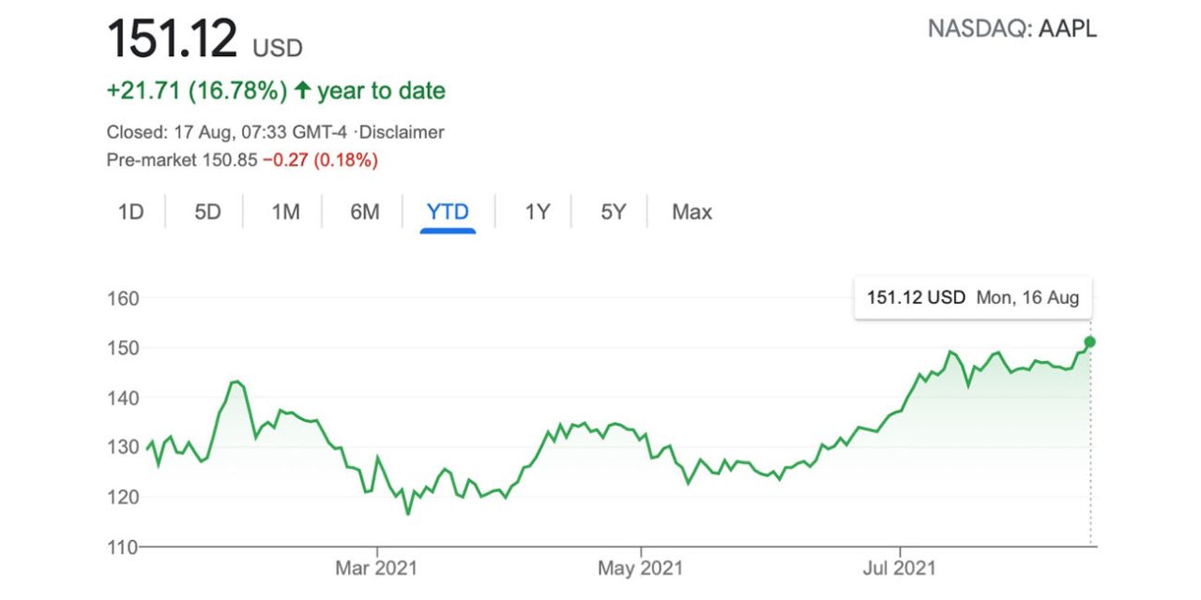This screenshot has width=1201, height=600.
Task: Click the +21.71 (16.78%) change text
Action: [x=197, y=91]
